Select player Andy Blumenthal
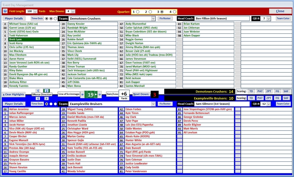 (150, 24)
